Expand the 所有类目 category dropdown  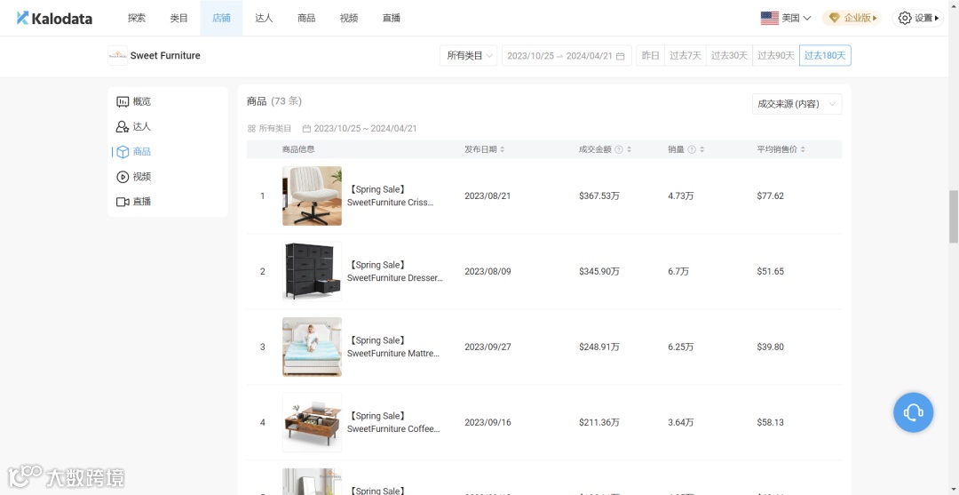pos(469,56)
